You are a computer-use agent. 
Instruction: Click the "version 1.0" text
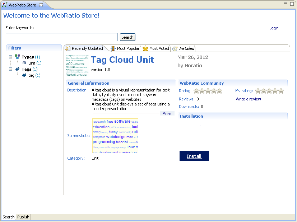point(101,70)
